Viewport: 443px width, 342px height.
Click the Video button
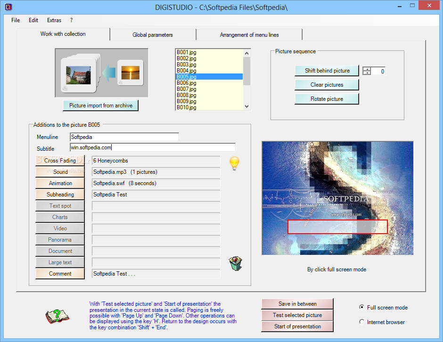coord(60,228)
